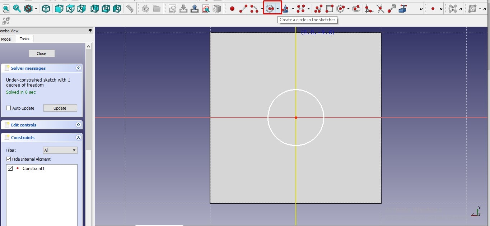Click the 'Solved in 0 sec' message
This screenshot has height=226, width=490.
point(21,92)
